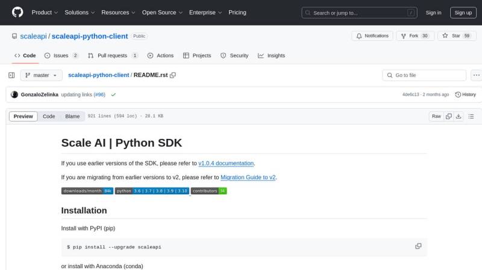
Task: Click the Sign up button
Action: point(463,13)
